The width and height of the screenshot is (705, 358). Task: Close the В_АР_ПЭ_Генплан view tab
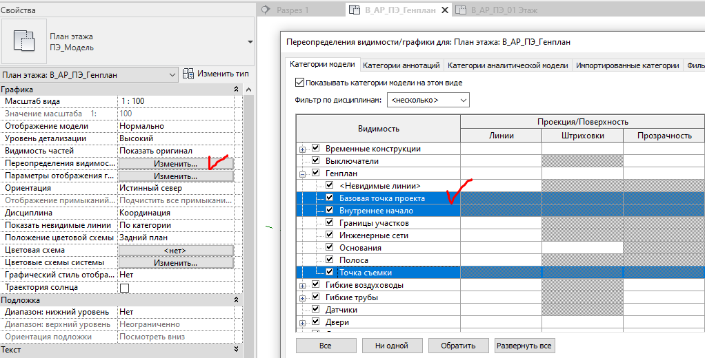443,10
